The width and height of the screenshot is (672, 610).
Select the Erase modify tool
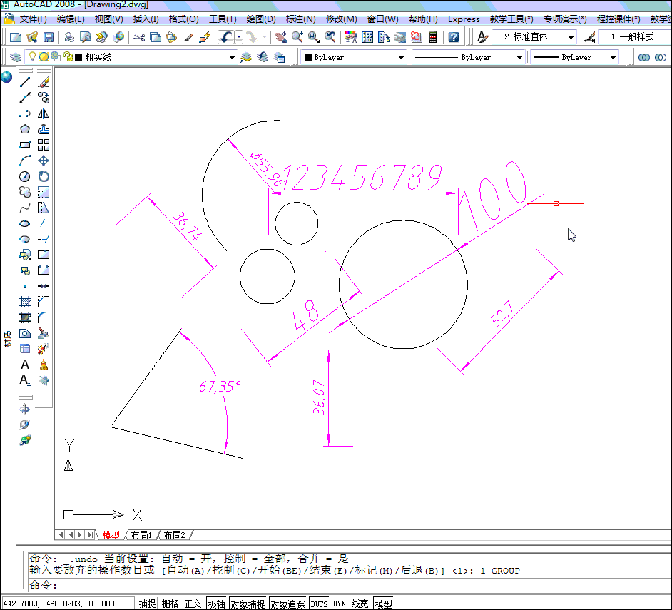point(44,82)
